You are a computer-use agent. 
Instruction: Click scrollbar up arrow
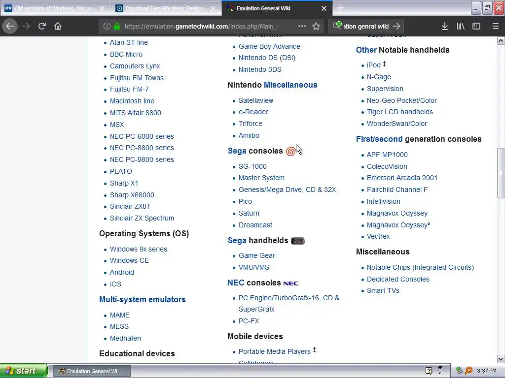(x=501, y=41)
